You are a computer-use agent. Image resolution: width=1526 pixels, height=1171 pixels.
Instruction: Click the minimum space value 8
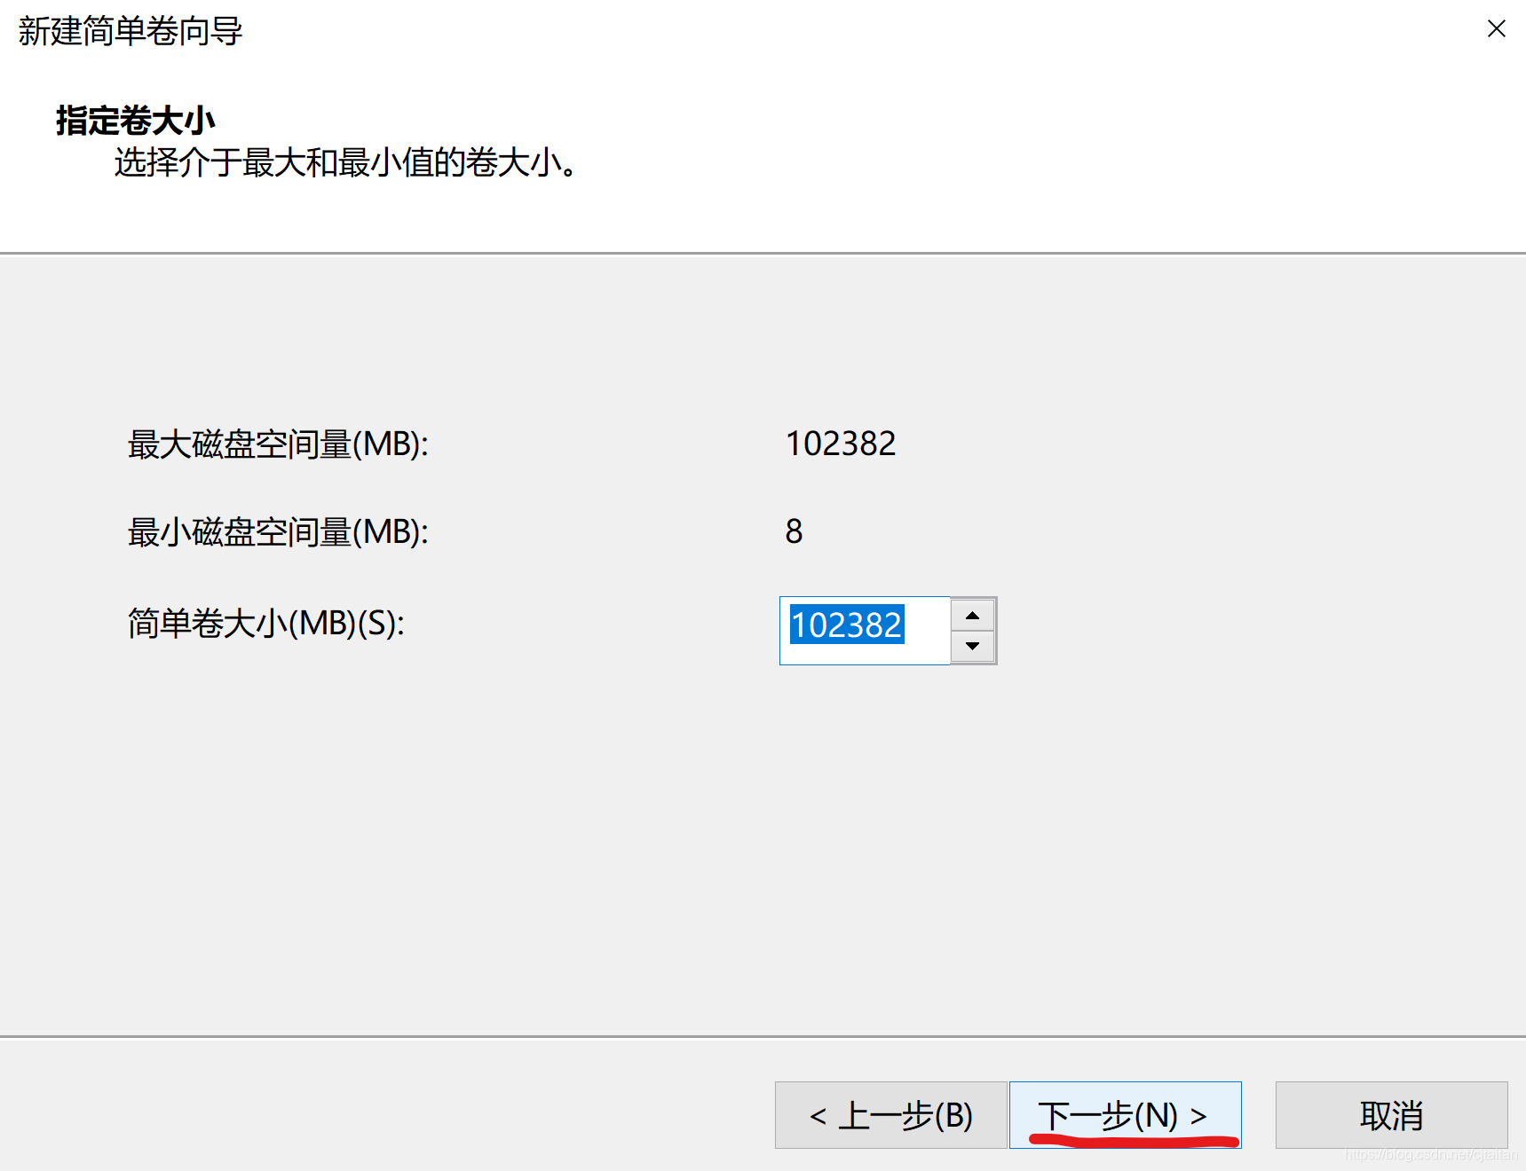794,531
